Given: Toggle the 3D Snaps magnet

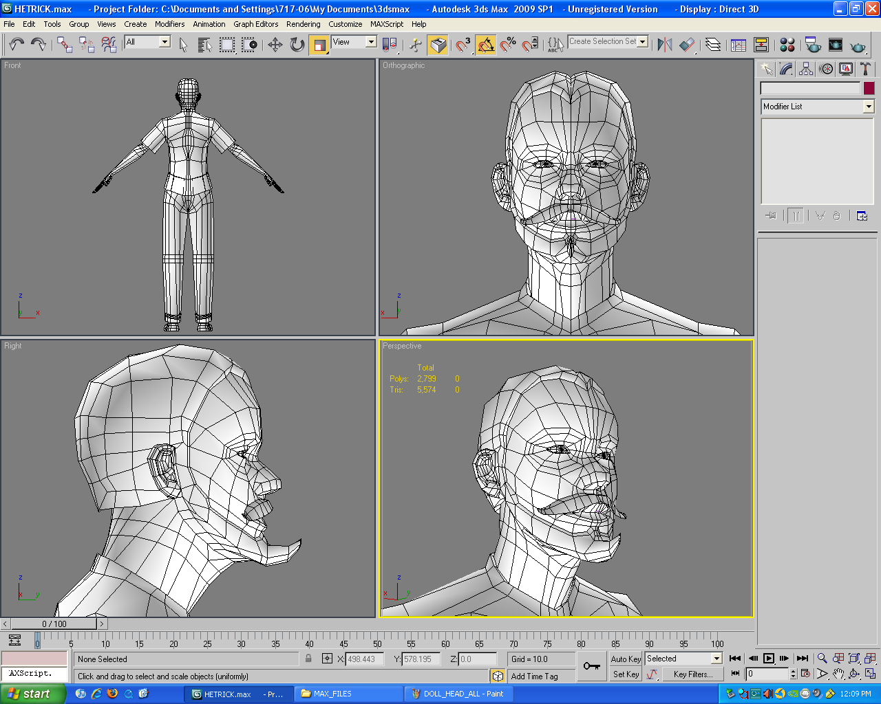Looking at the screenshot, I should (x=464, y=45).
